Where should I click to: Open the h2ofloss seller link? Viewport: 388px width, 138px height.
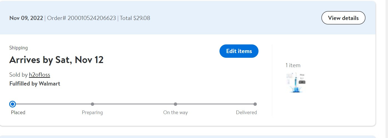point(40,75)
